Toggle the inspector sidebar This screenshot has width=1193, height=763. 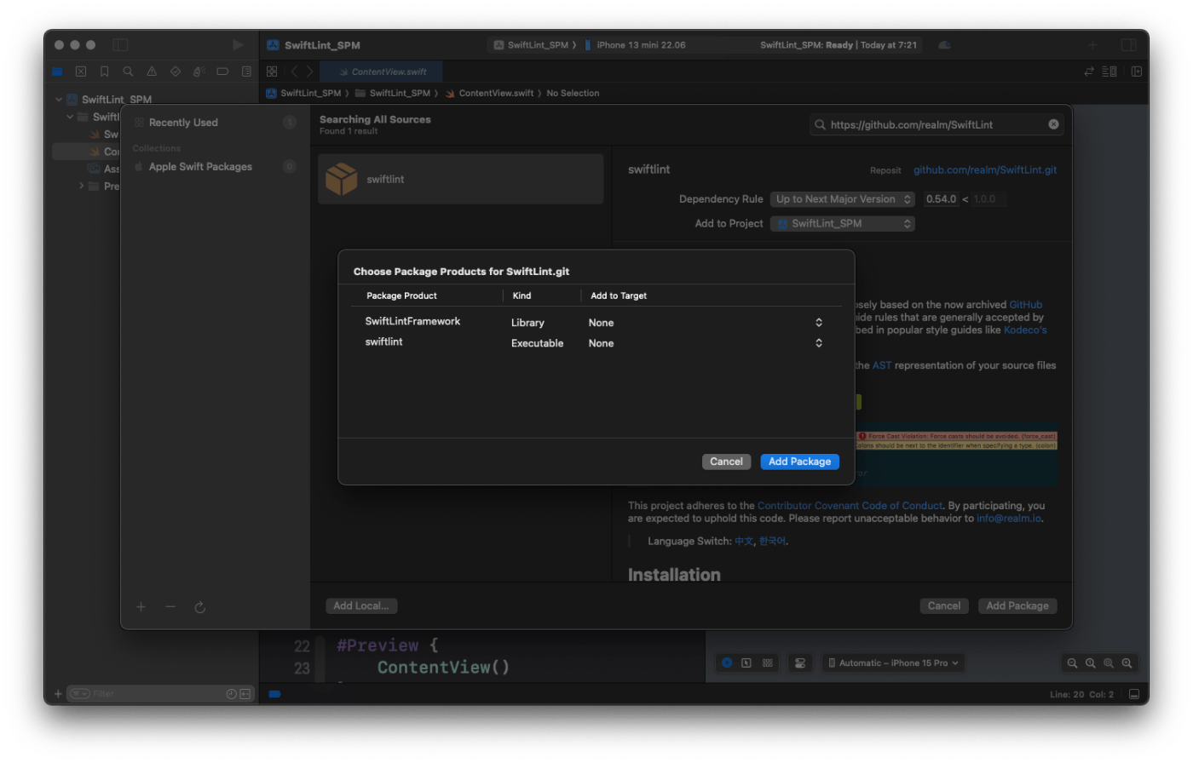(x=1128, y=44)
